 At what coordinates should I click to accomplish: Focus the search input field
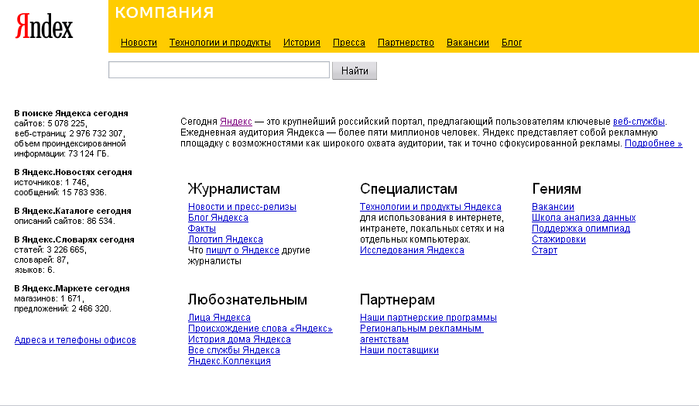point(219,70)
